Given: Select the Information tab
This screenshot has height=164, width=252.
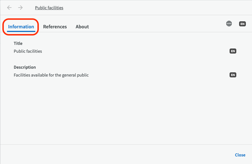Looking at the screenshot, I should (21, 27).
